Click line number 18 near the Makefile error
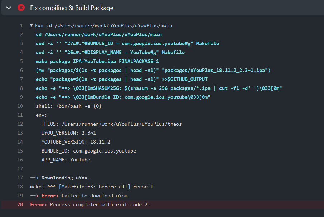The width and height of the screenshot is (324, 217). 20,187
